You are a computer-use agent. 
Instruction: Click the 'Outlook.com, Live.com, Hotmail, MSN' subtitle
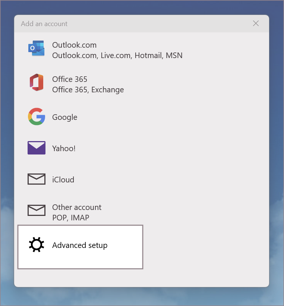point(117,55)
